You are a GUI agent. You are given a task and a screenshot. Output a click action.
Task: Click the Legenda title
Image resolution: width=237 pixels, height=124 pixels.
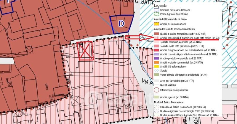click(x=160, y=5)
